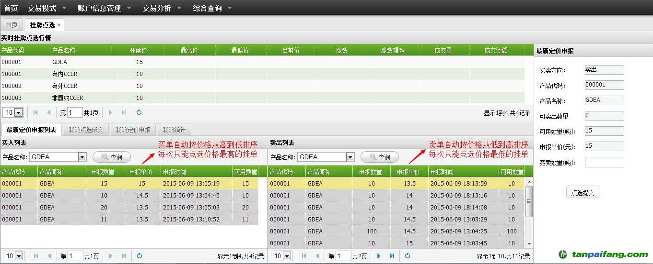
Task: Expand 产品名称 dropdown in 买入列表
Action: pyautogui.click(x=82, y=157)
